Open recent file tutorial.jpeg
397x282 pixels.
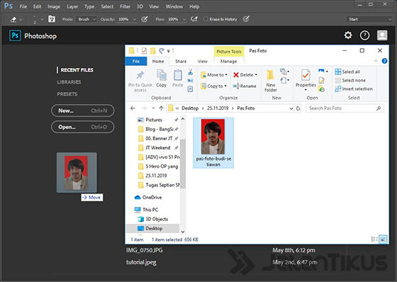point(141,262)
